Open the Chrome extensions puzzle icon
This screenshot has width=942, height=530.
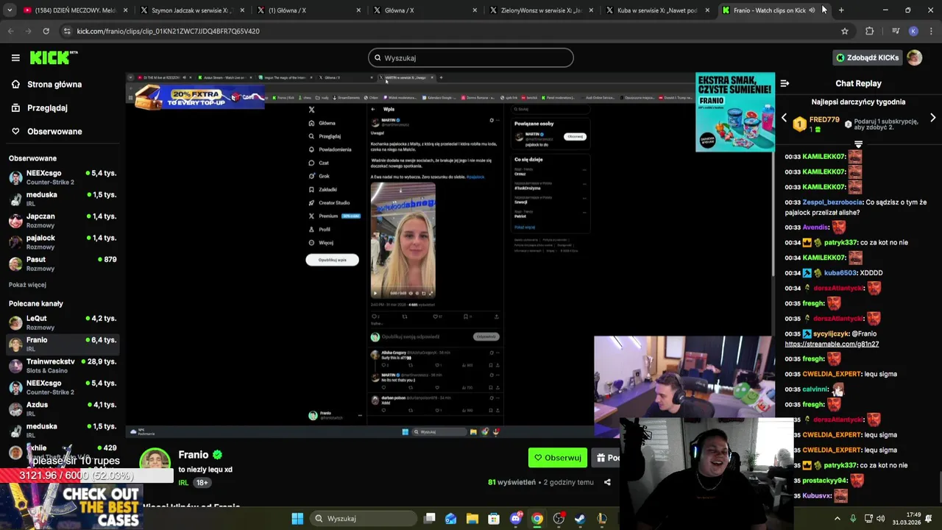click(869, 31)
